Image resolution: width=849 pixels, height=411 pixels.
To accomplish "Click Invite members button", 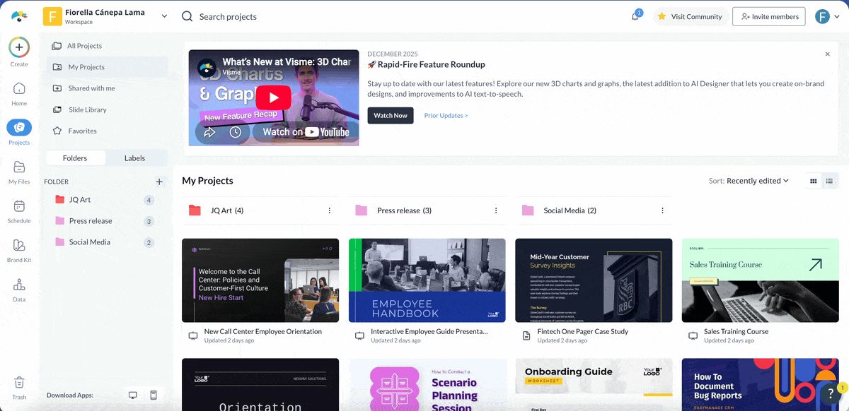I will pyautogui.click(x=768, y=16).
